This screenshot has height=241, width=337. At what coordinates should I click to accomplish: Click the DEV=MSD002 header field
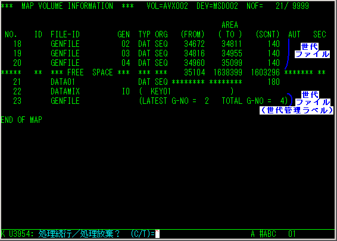[217, 6]
